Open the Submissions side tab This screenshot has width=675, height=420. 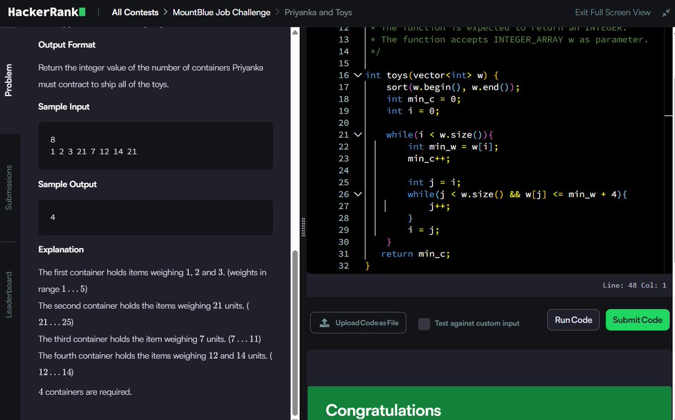click(8, 188)
